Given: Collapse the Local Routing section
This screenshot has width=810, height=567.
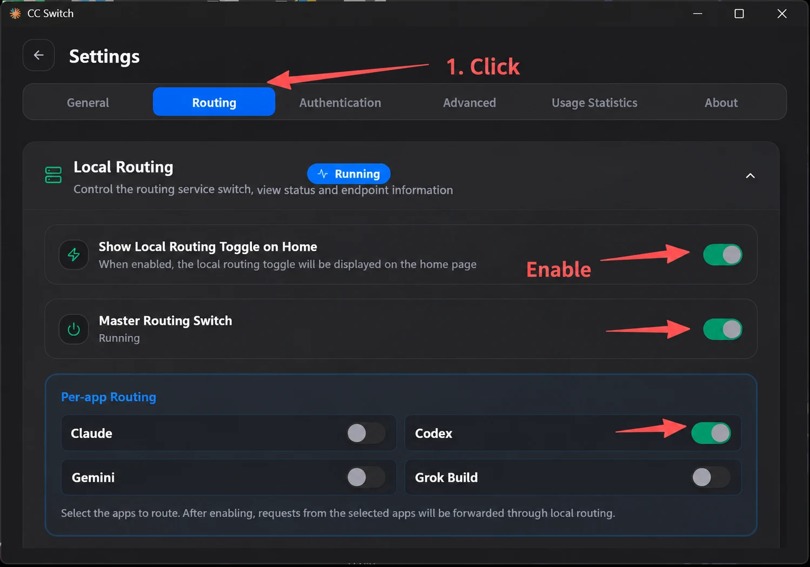Looking at the screenshot, I should pos(750,176).
